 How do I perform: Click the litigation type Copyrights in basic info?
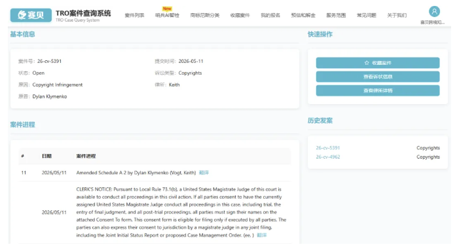click(190, 73)
